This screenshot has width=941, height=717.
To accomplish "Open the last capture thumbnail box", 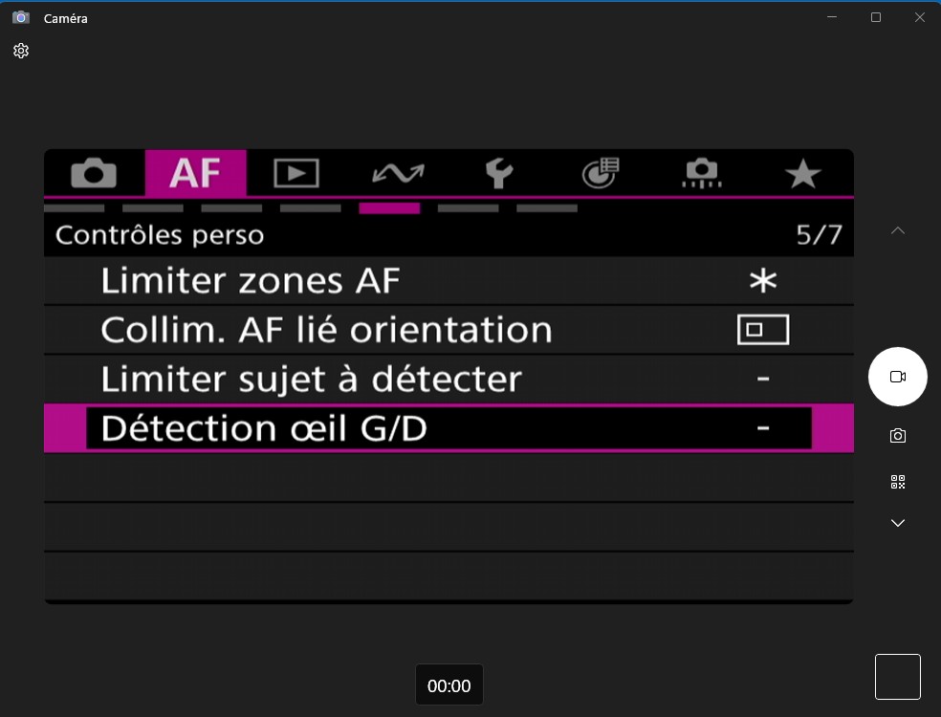I will tap(897, 677).
